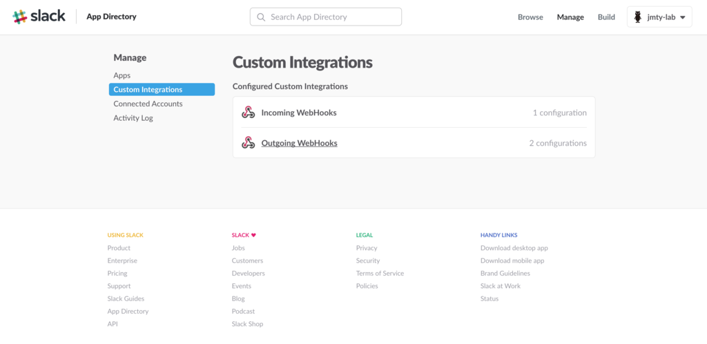Click the Outgoing WebHooks icon
707x344 pixels.
pyautogui.click(x=248, y=143)
